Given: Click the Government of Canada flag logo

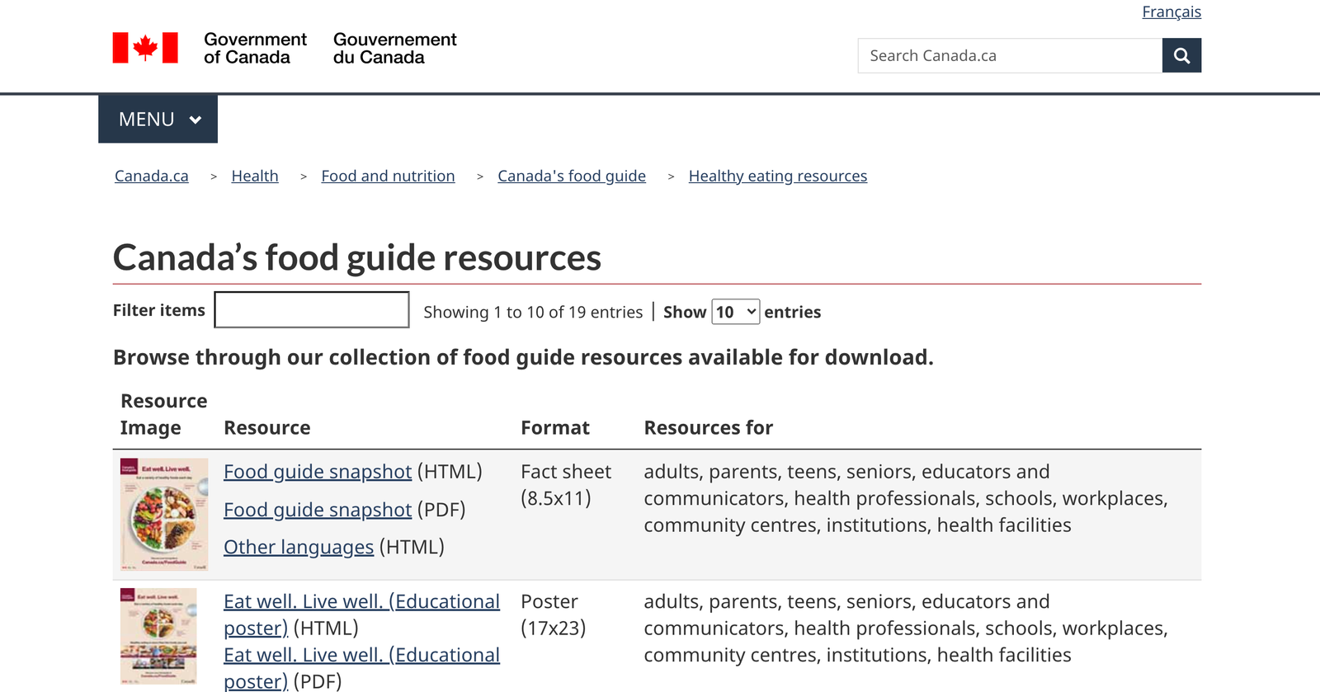Looking at the screenshot, I should click(145, 48).
